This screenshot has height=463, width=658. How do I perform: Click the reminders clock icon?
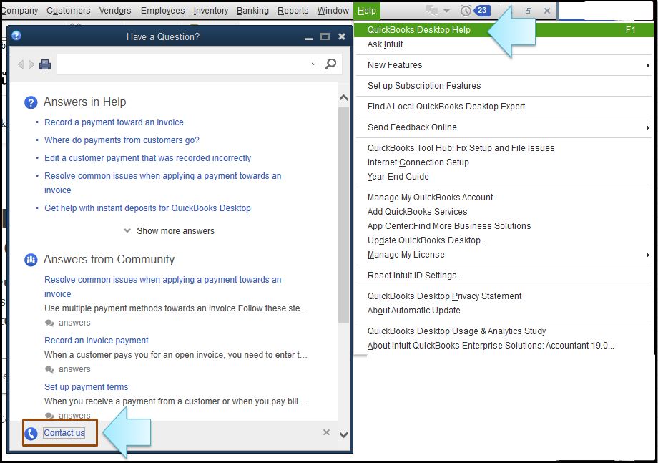[466, 11]
